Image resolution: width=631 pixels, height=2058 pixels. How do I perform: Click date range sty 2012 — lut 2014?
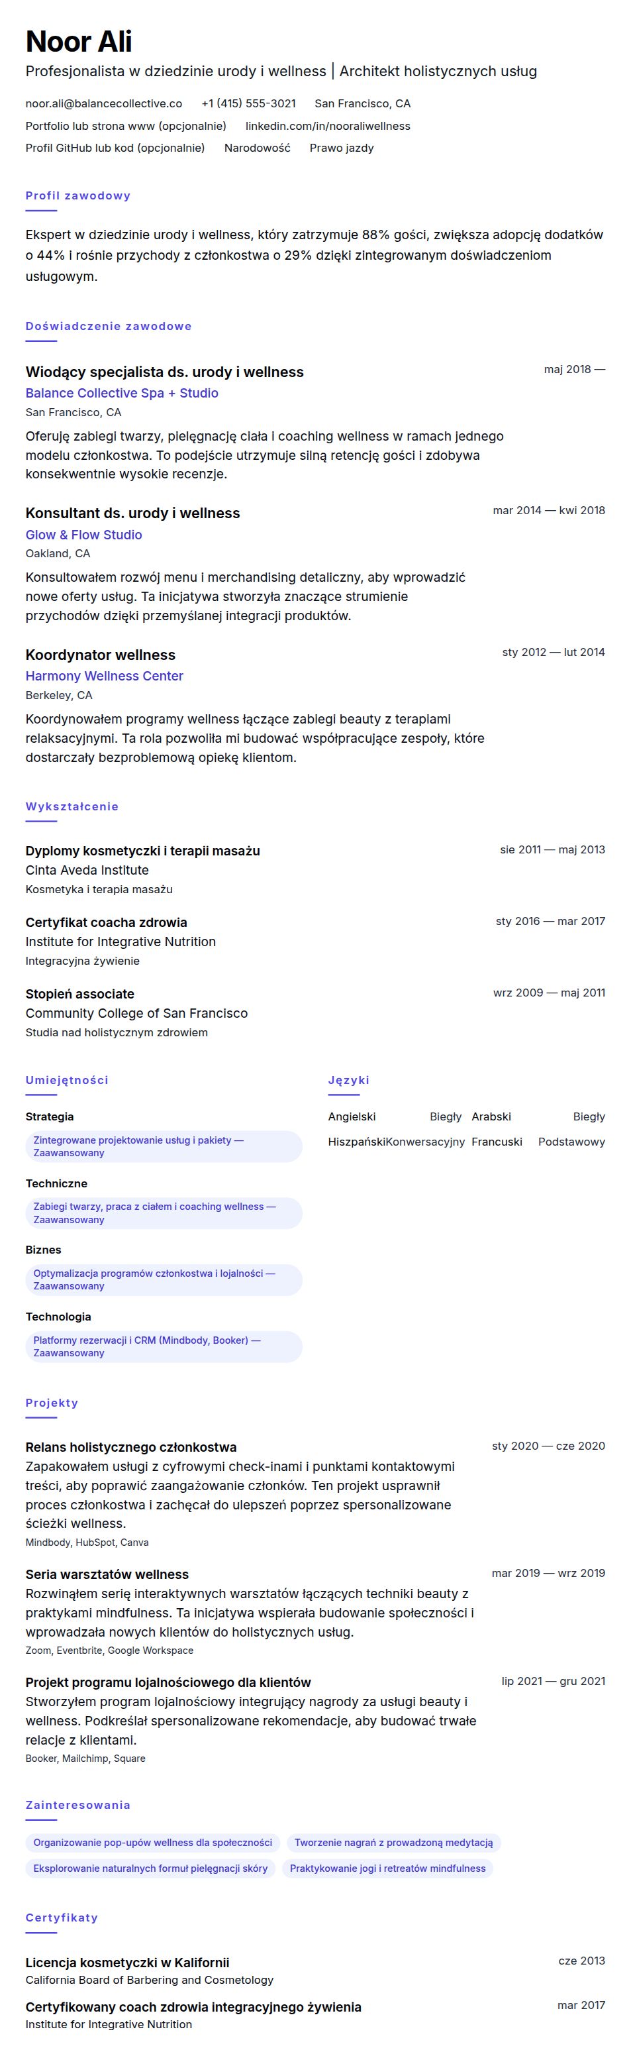(554, 652)
